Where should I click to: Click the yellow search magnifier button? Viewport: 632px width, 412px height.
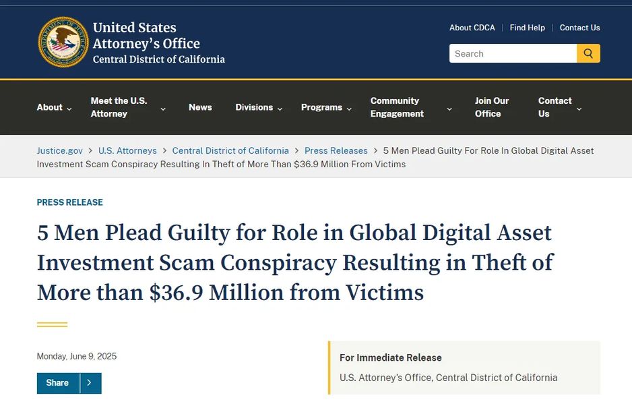[x=588, y=53]
